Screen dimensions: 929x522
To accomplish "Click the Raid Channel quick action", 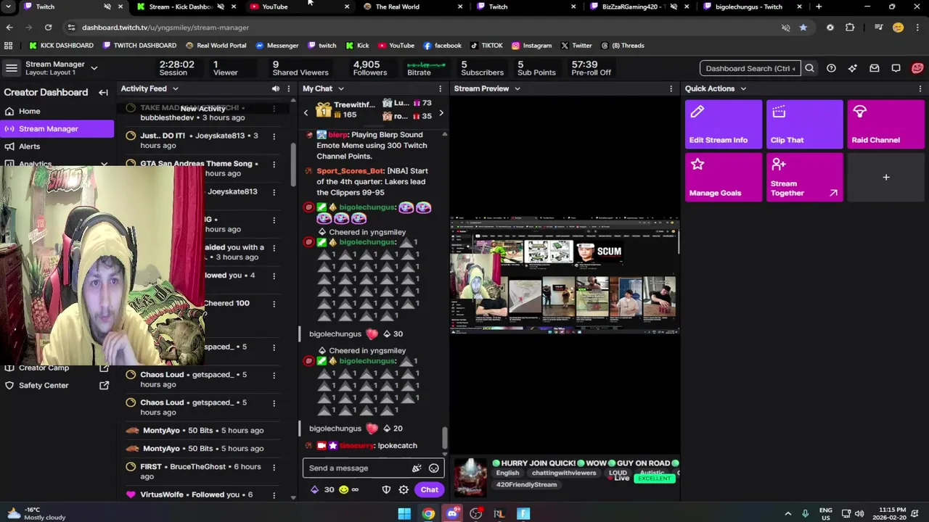I will point(885,125).
